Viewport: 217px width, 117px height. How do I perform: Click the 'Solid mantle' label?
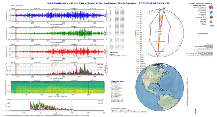[160, 51]
